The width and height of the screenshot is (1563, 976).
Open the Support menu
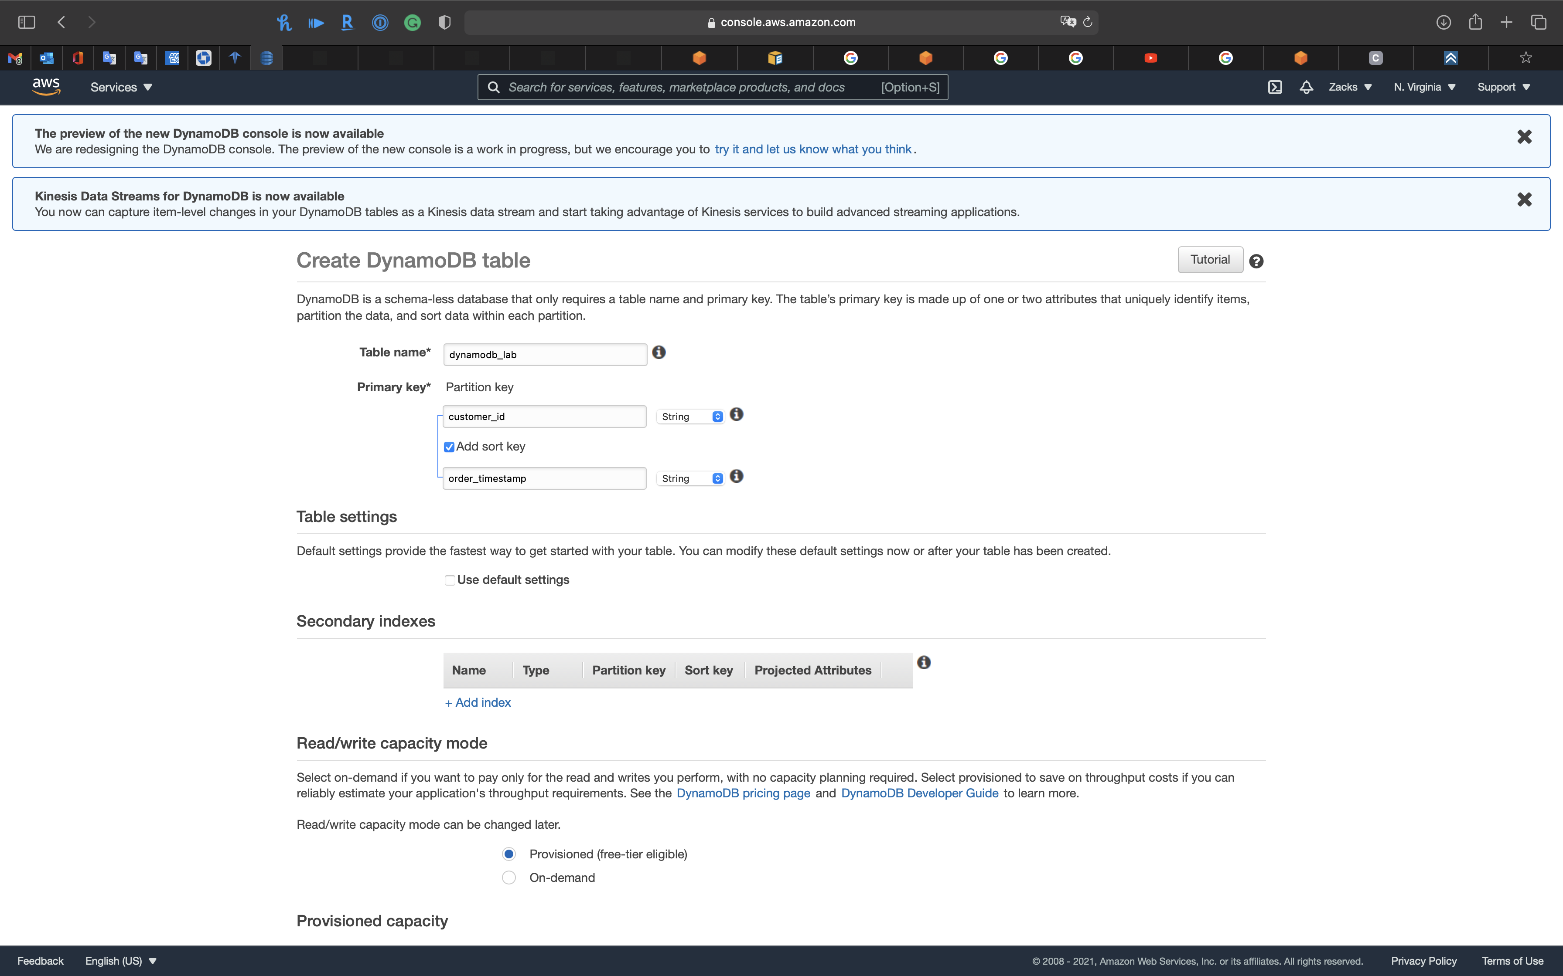pyautogui.click(x=1504, y=87)
